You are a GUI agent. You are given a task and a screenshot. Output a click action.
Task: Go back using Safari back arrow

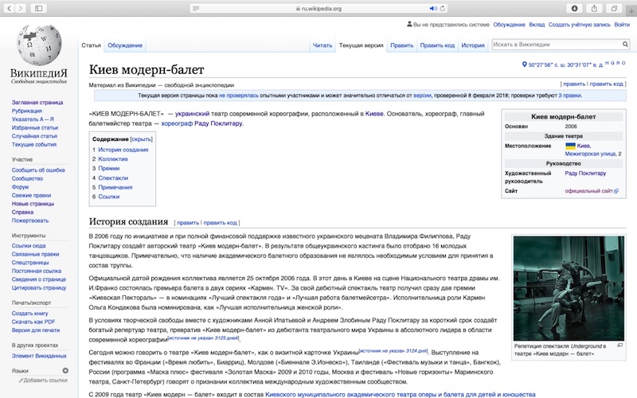(x=9, y=8)
